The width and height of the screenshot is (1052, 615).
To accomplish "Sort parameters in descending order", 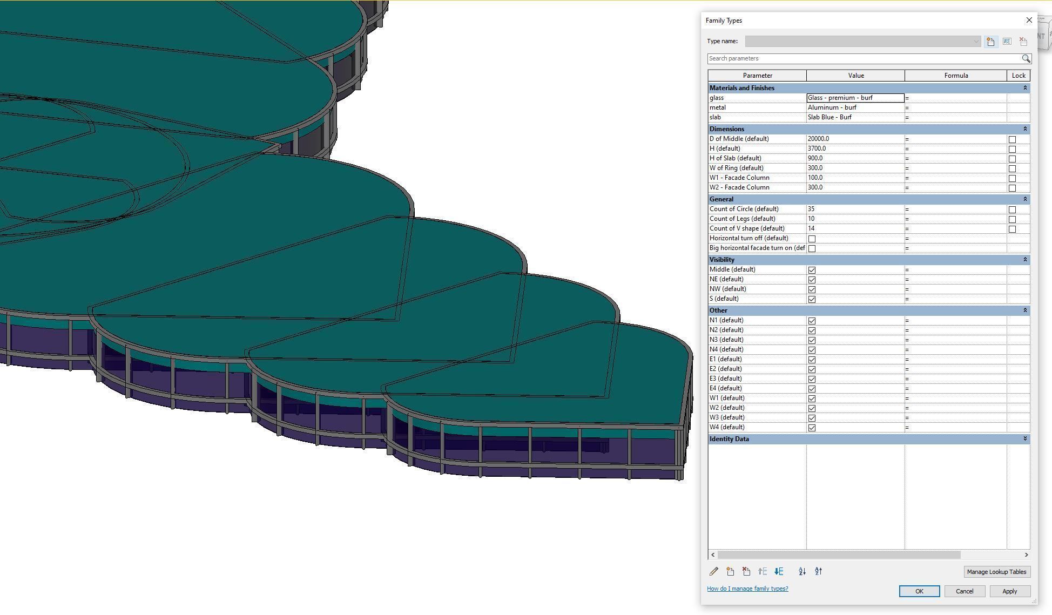I will (818, 571).
